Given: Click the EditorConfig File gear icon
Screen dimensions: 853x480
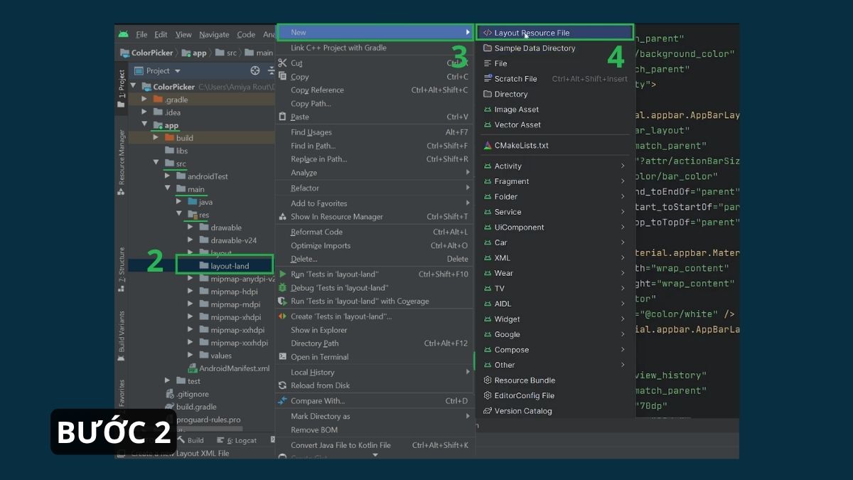Looking at the screenshot, I should pos(488,395).
